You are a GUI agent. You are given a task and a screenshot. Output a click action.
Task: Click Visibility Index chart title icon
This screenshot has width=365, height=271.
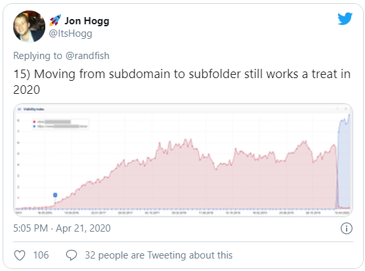[x=20, y=109]
